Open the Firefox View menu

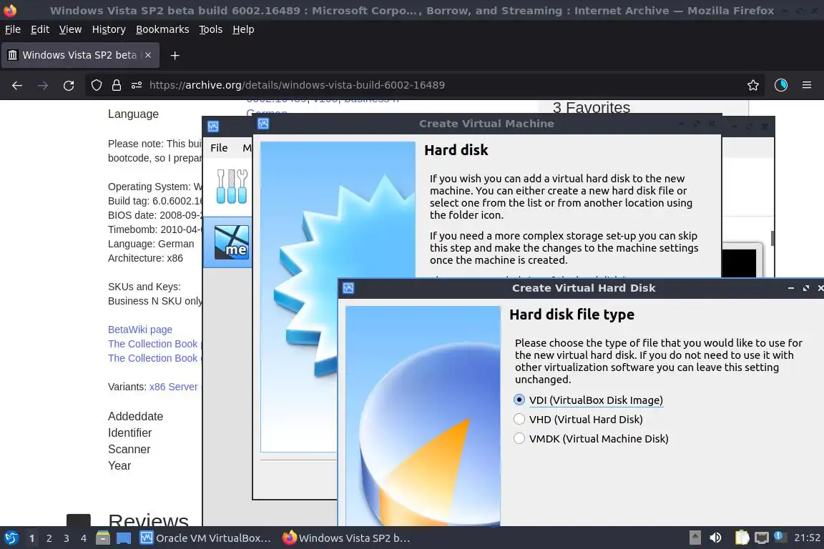click(x=70, y=29)
